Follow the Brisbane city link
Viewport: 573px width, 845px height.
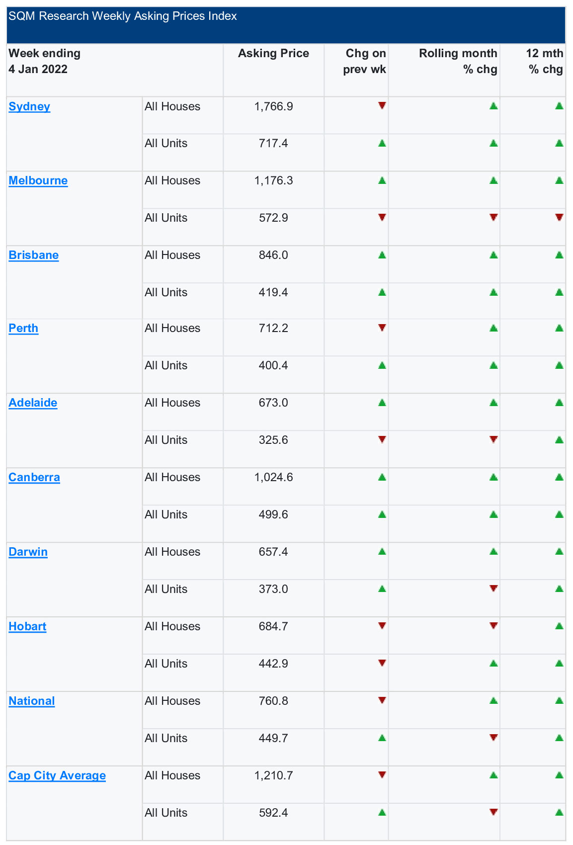[34, 255]
